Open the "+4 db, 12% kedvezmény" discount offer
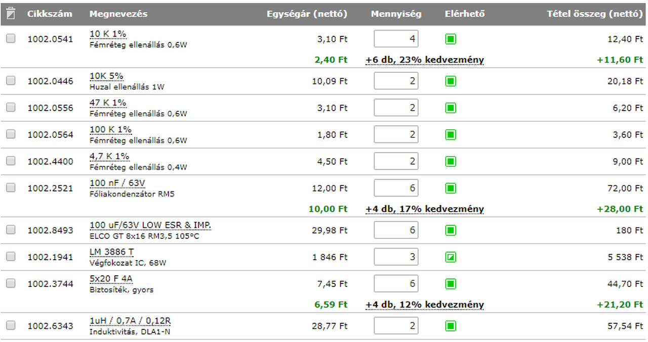This screenshot has width=648, height=342. [x=425, y=305]
